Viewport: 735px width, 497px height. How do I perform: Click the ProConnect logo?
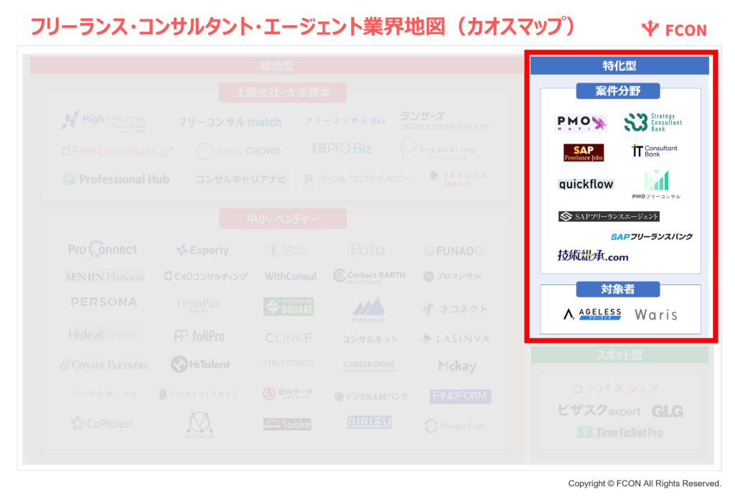[103, 249]
